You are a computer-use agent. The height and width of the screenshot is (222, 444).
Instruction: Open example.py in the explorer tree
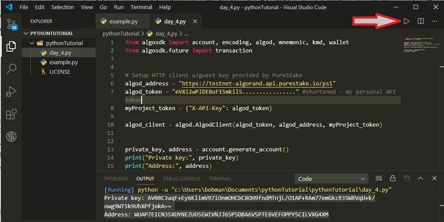(59, 62)
